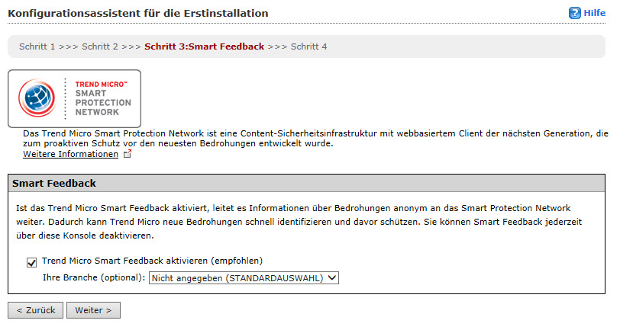
Task: Select Schritt 4 in the wizard breadcrumb
Action: 308,46
